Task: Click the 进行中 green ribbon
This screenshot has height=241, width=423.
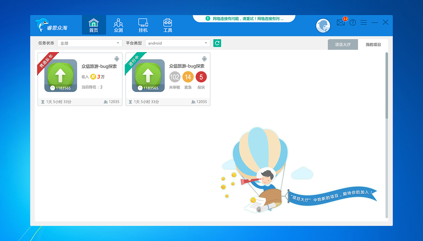Action: point(135,62)
